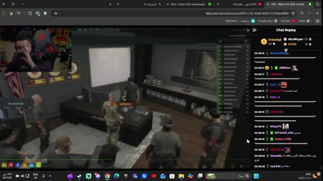Close the YouTube tab
This screenshot has height=181, width=323.
[x=218, y=4]
